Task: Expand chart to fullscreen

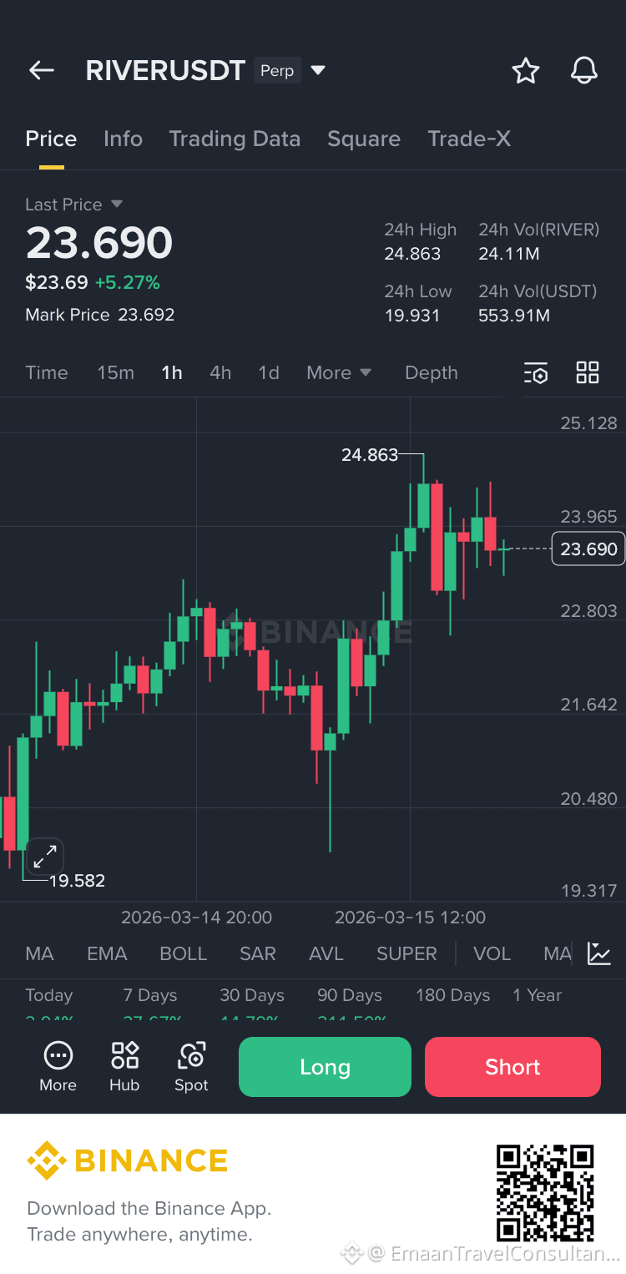Action: click(45, 855)
